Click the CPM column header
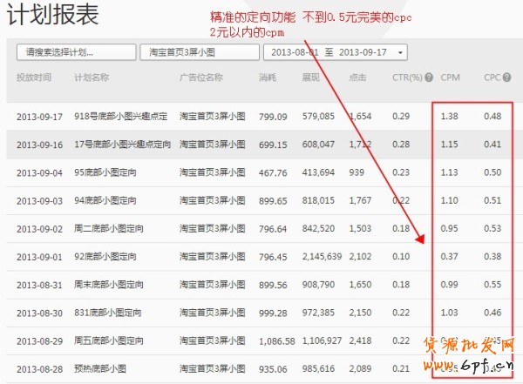The image size is (523, 384). pos(450,77)
